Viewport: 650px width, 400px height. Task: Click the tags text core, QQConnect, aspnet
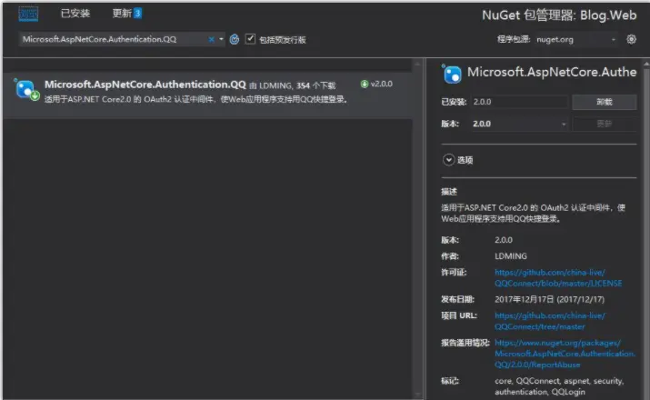pyautogui.click(x=559, y=385)
